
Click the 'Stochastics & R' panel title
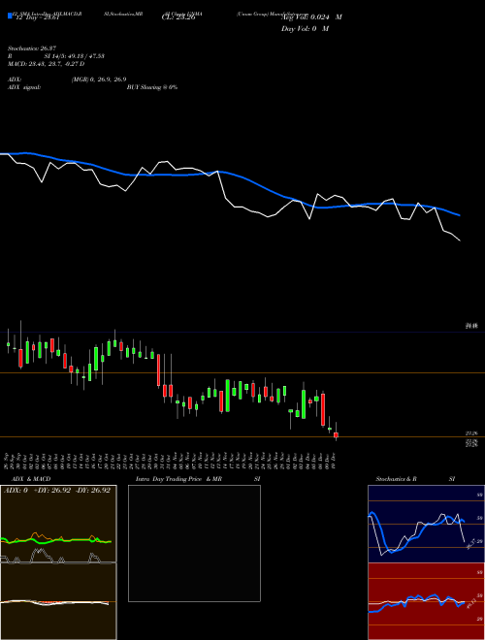point(396,479)
